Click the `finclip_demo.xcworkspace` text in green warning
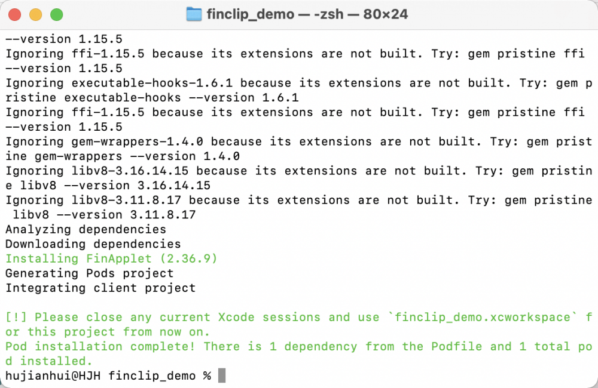This screenshot has width=598, height=388. [x=483, y=317]
